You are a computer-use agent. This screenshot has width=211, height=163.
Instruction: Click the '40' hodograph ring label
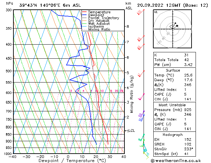[x=168, y=34]
